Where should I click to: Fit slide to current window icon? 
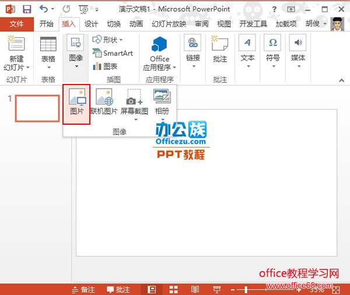[x=336, y=290]
